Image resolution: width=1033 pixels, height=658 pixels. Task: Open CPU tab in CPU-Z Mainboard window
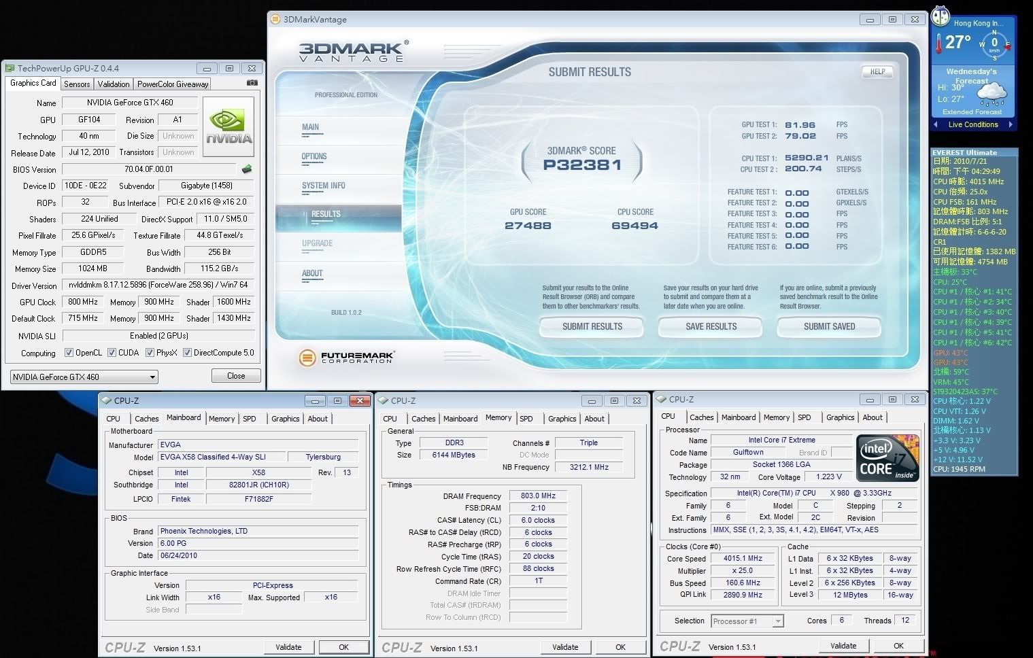tap(114, 419)
